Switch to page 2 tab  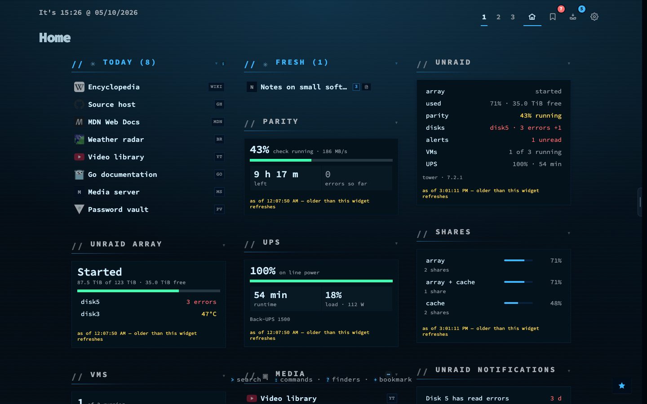pyautogui.click(x=498, y=17)
